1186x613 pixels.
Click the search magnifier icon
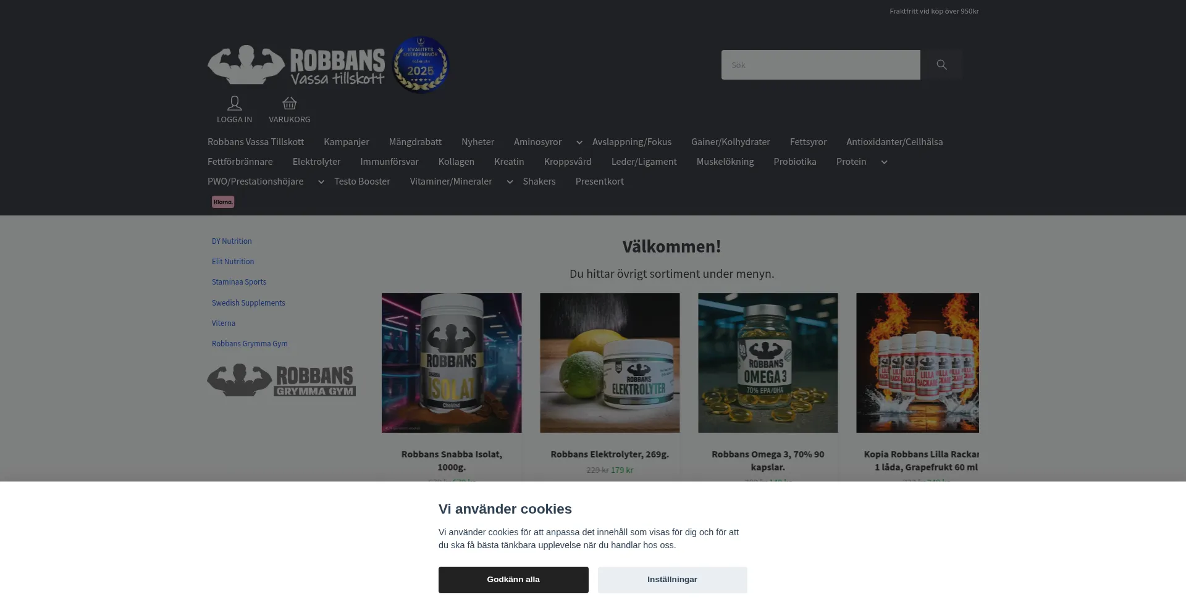pyautogui.click(x=941, y=65)
